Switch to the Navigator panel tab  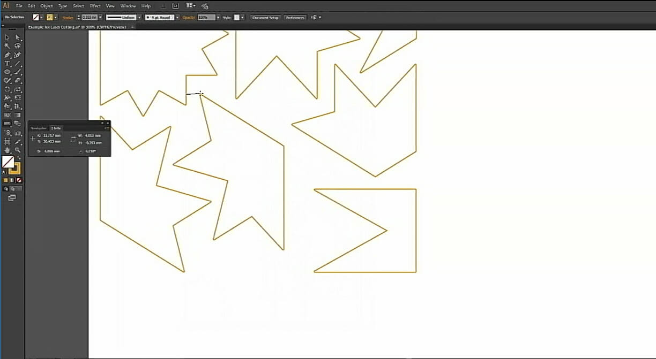click(x=39, y=128)
